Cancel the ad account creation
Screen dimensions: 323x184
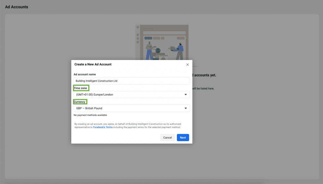[x=167, y=137]
